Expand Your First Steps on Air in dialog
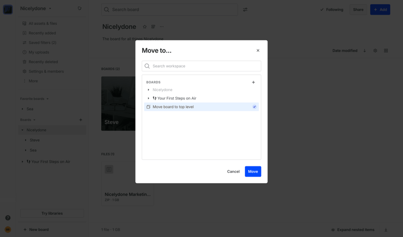The image size is (403, 237). (x=148, y=98)
